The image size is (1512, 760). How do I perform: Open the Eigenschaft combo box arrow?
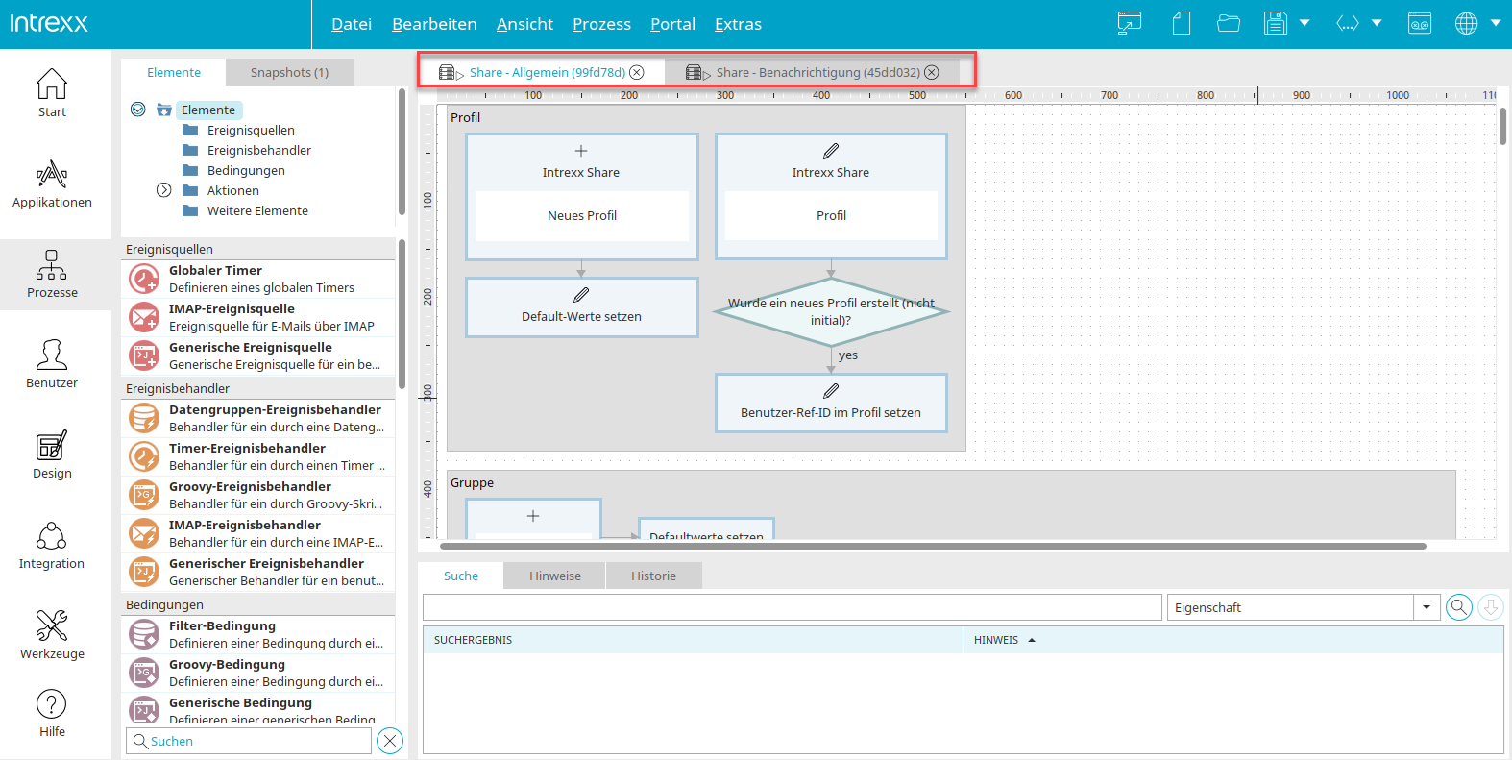tap(1427, 607)
